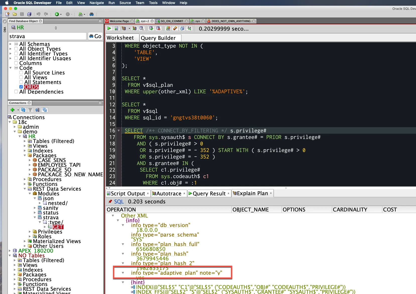Click the DBA side panel button

tap(5, 29)
